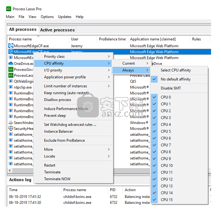Toggle CPU 15 affinity
This screenshot has width=221, height=211.
[179, 200]
